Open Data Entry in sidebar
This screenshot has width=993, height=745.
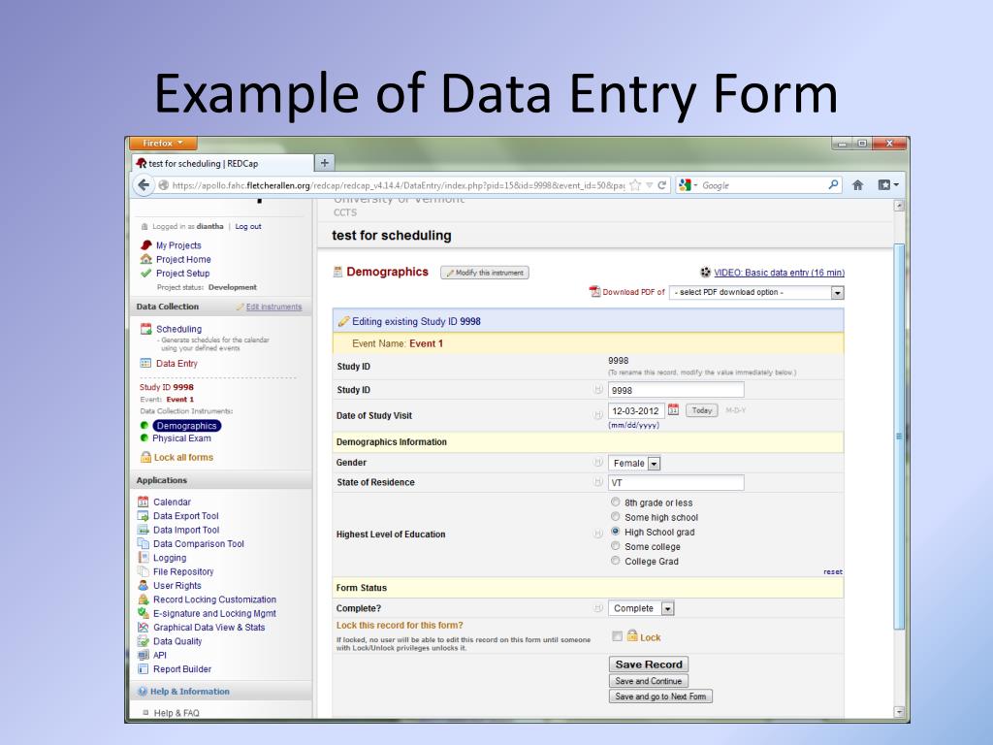tap(176, 364)
